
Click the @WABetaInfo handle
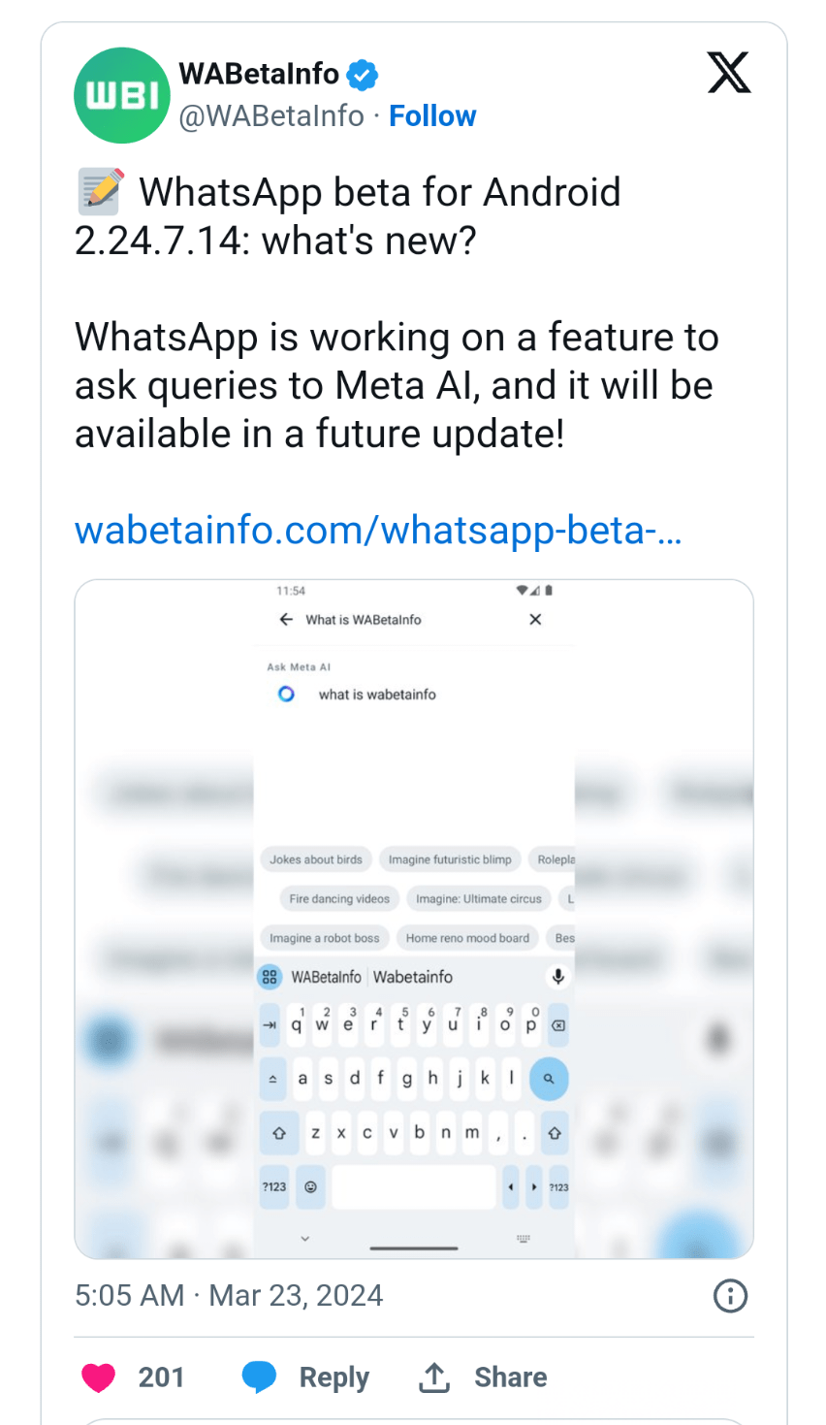coord(271,116)
